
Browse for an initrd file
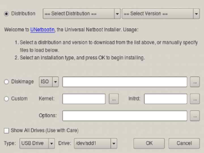coord(195,99)
